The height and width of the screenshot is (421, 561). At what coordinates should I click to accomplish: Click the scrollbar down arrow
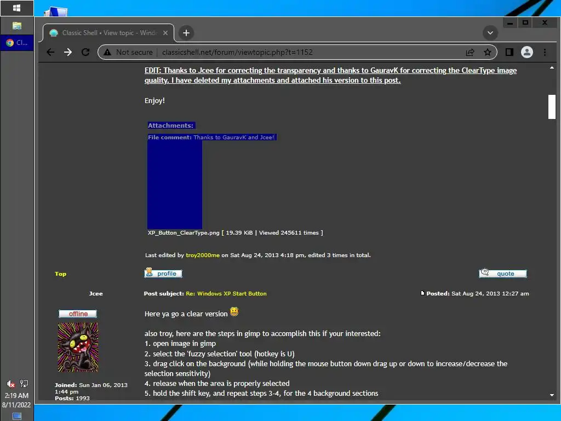coord(552,395)
